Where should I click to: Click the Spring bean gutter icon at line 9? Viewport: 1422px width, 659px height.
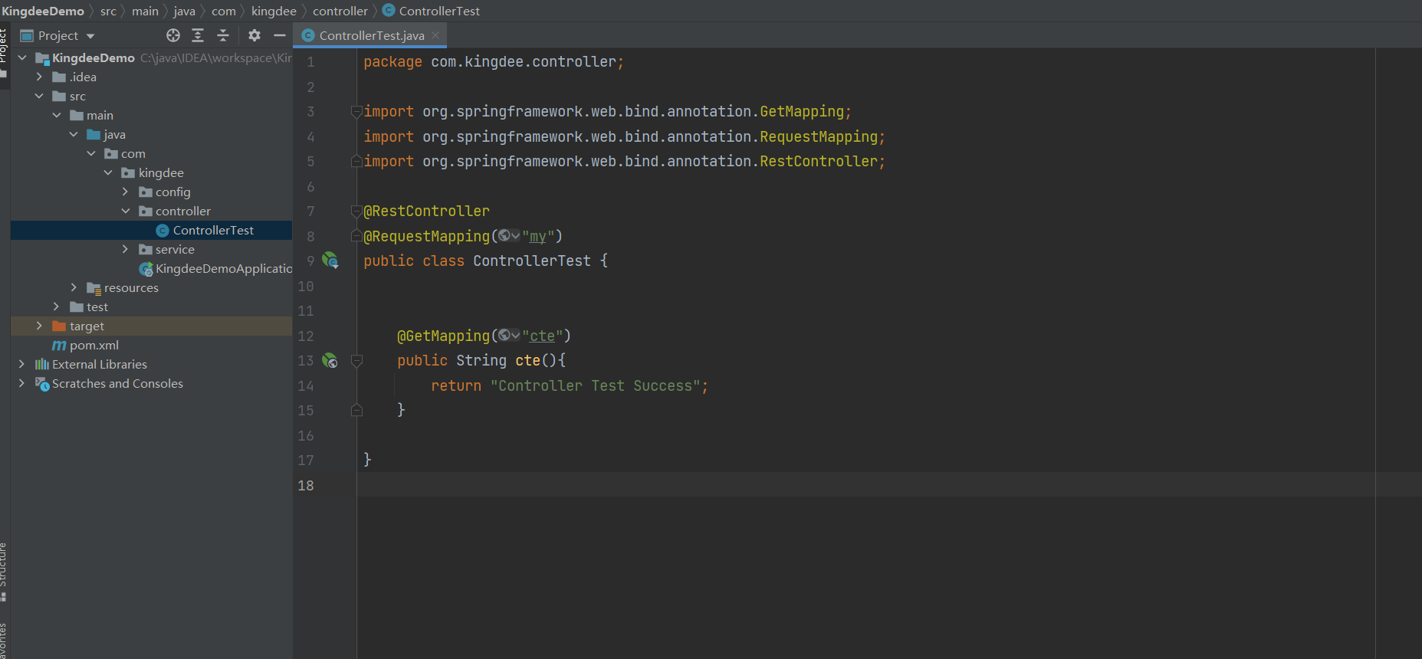tap(330, 261)
